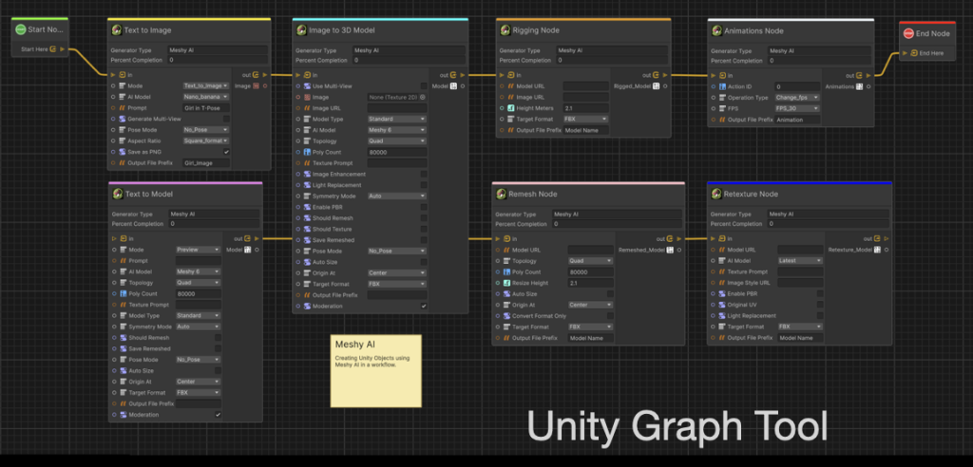
Task: Click Poly Count field in Image to 3D Model
Action: (x=396, y=152)
